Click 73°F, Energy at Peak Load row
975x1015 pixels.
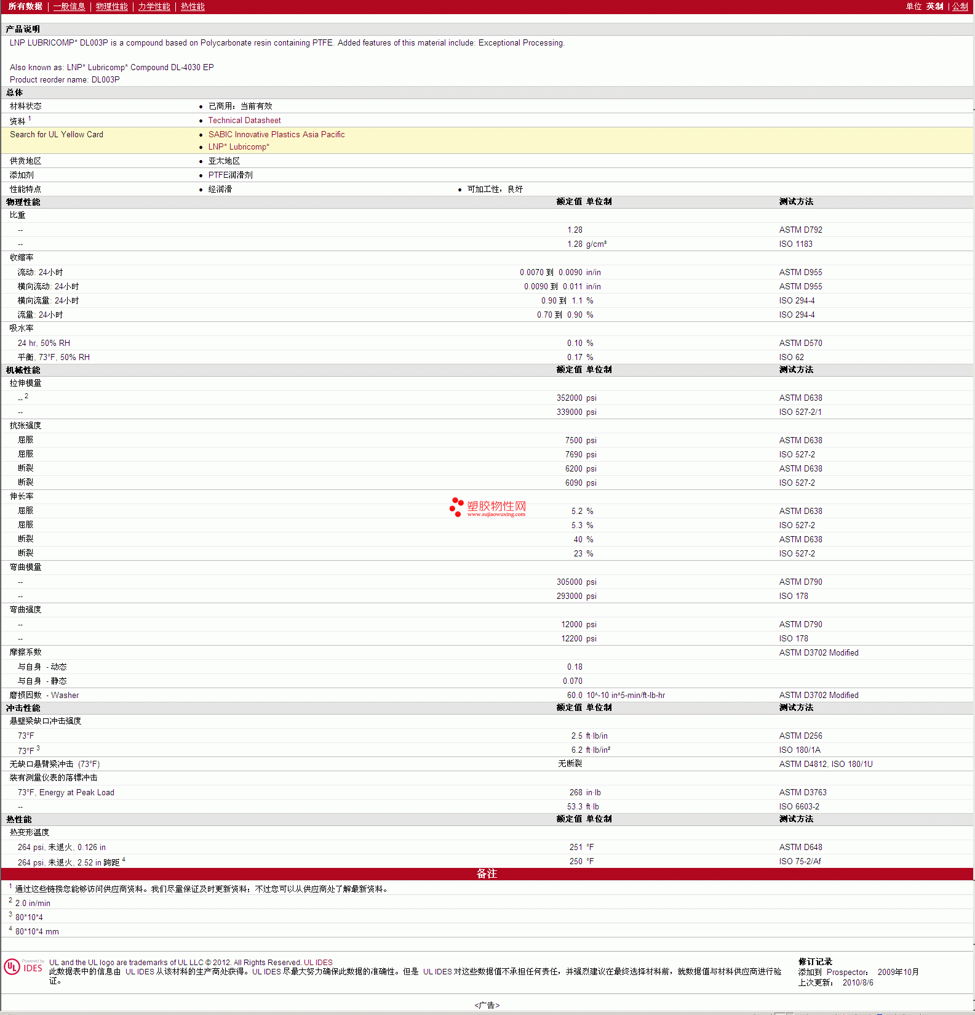(66, 793)
